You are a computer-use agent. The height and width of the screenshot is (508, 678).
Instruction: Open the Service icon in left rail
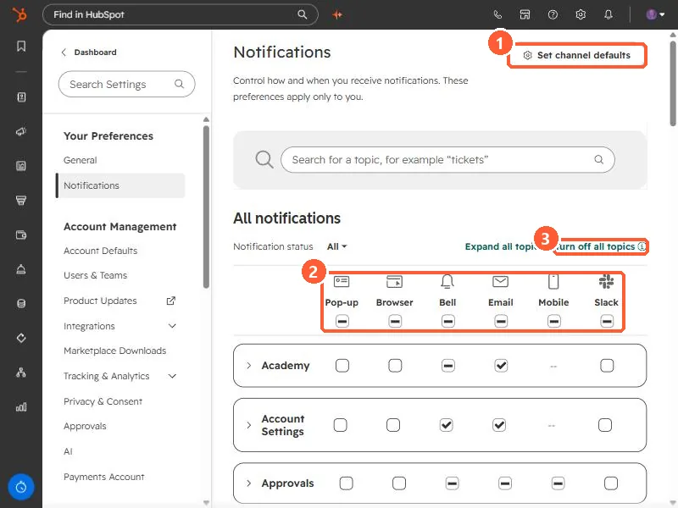click(x=20, y=269)
